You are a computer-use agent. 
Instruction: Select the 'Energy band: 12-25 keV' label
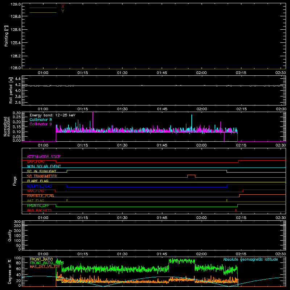pyautogui.click(x=53, y=115)
